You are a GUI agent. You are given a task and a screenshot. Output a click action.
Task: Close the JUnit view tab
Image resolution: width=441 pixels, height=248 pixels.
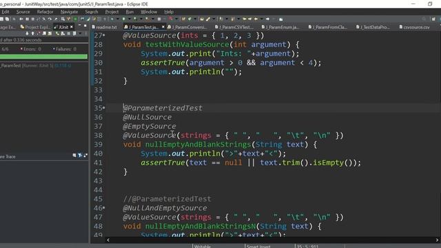72,27
